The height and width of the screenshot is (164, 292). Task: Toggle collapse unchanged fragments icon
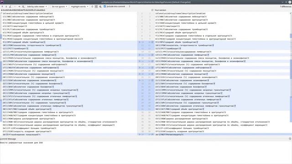[92, 6]
